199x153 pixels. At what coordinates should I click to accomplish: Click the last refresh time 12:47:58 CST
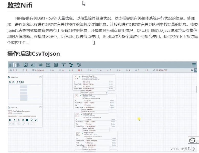coord(160,70)
